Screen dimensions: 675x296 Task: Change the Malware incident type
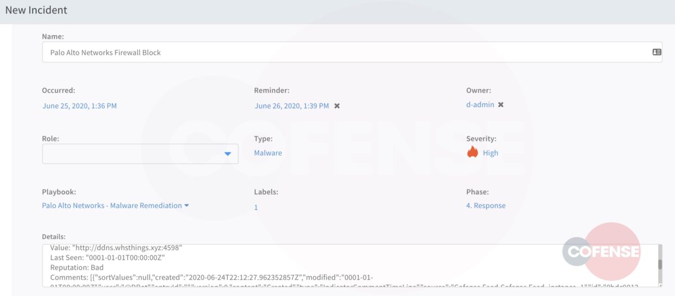click(x=268, y=153)
